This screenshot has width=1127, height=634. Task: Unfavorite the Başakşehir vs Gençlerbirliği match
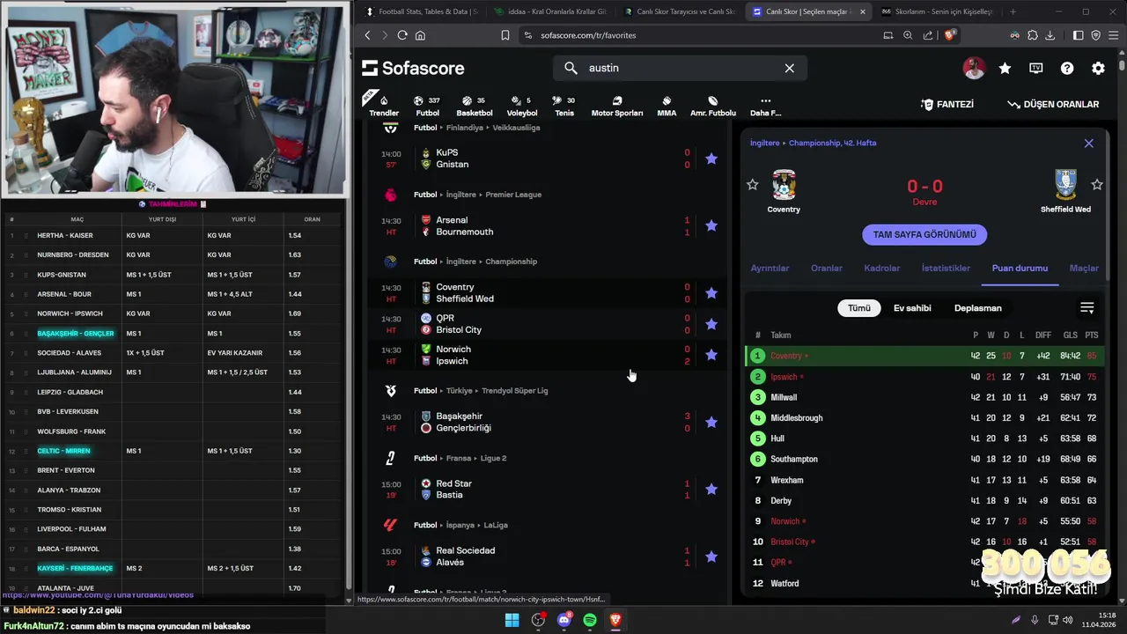[711, 422]
